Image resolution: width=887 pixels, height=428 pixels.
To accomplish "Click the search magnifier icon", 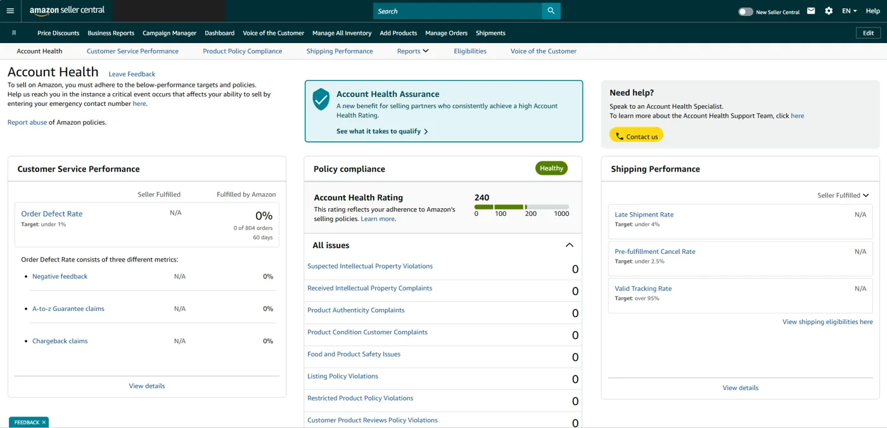I will click(550, 11).
